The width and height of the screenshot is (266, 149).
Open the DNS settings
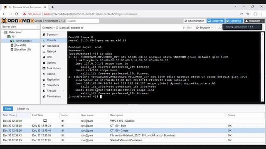49,57
